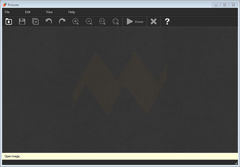Zoom out with the magnifier minus icon

tap(89, 21)
